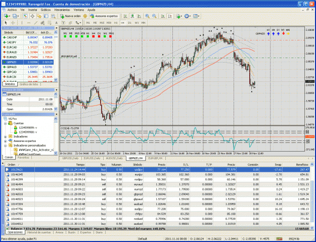Open the arrows objects tool
Screen dimensions: 316x242
[x=77, y=23]
